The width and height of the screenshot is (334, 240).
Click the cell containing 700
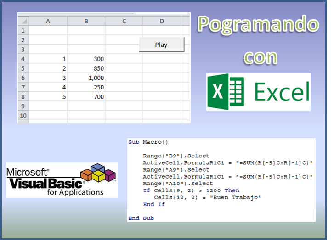tap(86, 96)
